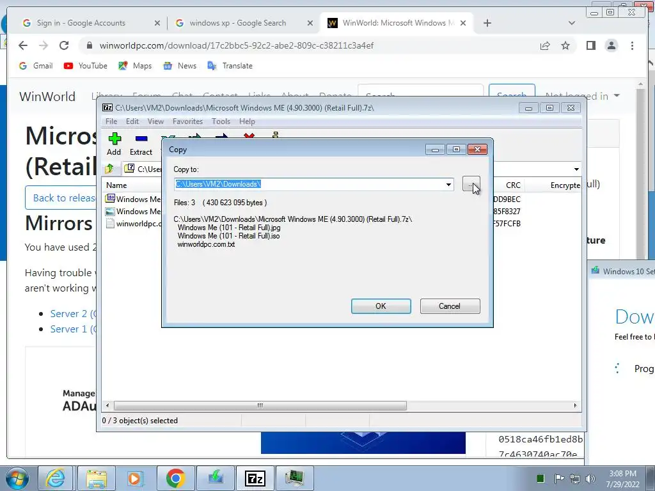Open the browse (...) button for Copy destination

click(x=471, y=183)
